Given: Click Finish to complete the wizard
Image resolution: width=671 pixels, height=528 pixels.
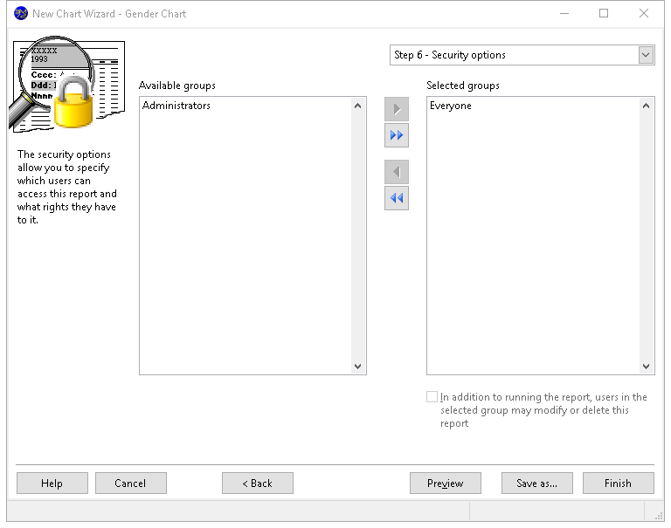Looking at the screenshot, I should pos(619,483).
